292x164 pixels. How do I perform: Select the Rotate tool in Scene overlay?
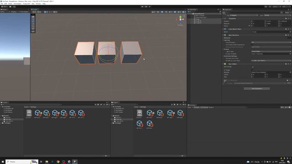pyautogui.click(x=33, y=21)
